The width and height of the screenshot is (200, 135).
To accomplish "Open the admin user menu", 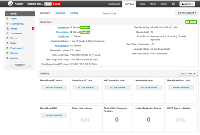I will point(187,4).
